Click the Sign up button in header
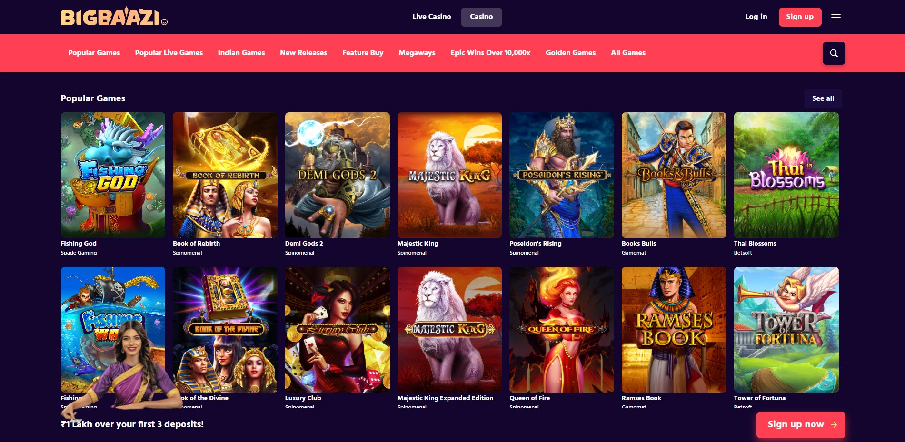 click(800, 17)
